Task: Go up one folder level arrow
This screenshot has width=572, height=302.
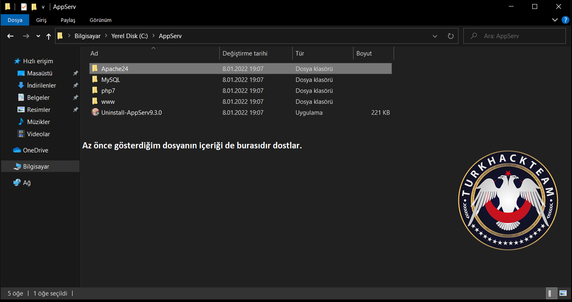Action: tap(49, 36)
